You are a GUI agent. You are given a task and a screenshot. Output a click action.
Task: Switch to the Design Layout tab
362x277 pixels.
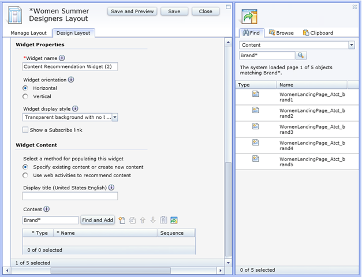(x=73, y=33)
